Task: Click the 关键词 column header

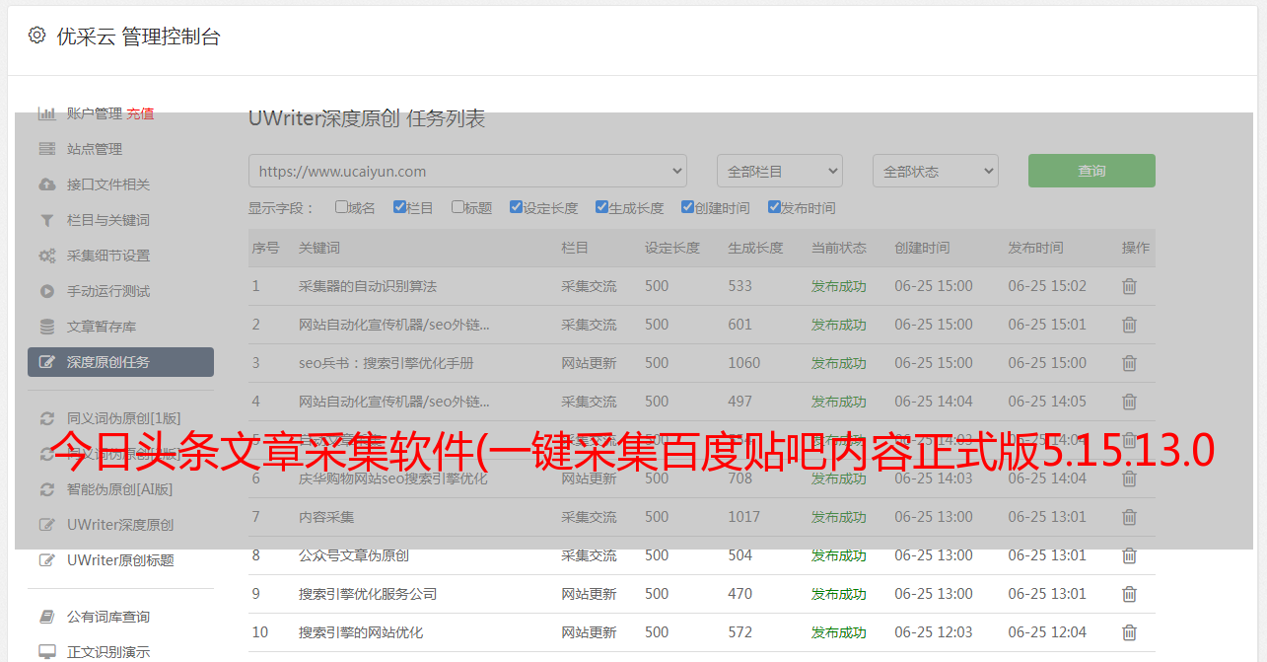Action: (x=319, y=248)
